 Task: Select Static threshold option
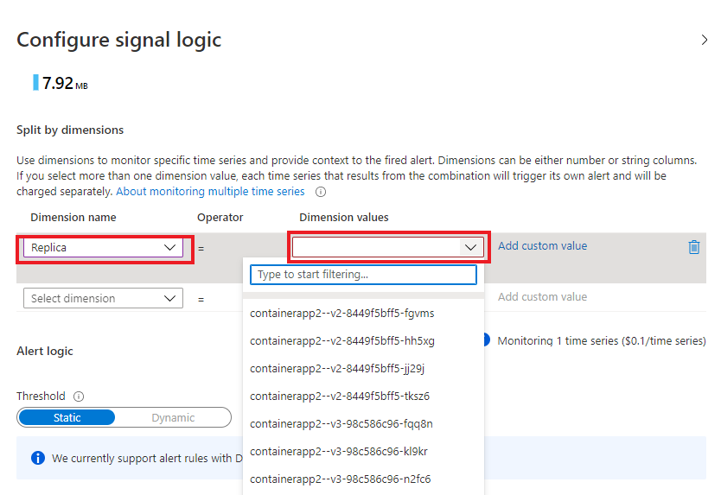coord(67,417)
